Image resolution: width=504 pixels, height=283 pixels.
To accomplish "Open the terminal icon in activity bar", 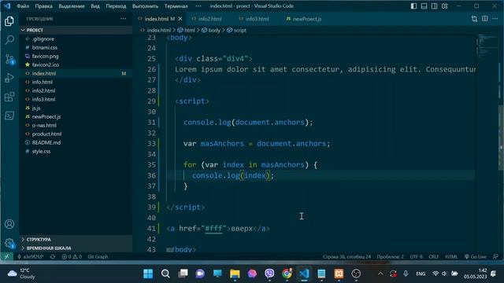I will point(9,116).
